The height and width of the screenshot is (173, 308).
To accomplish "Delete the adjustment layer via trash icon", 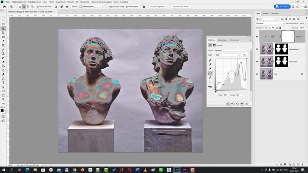I will 247,104.
